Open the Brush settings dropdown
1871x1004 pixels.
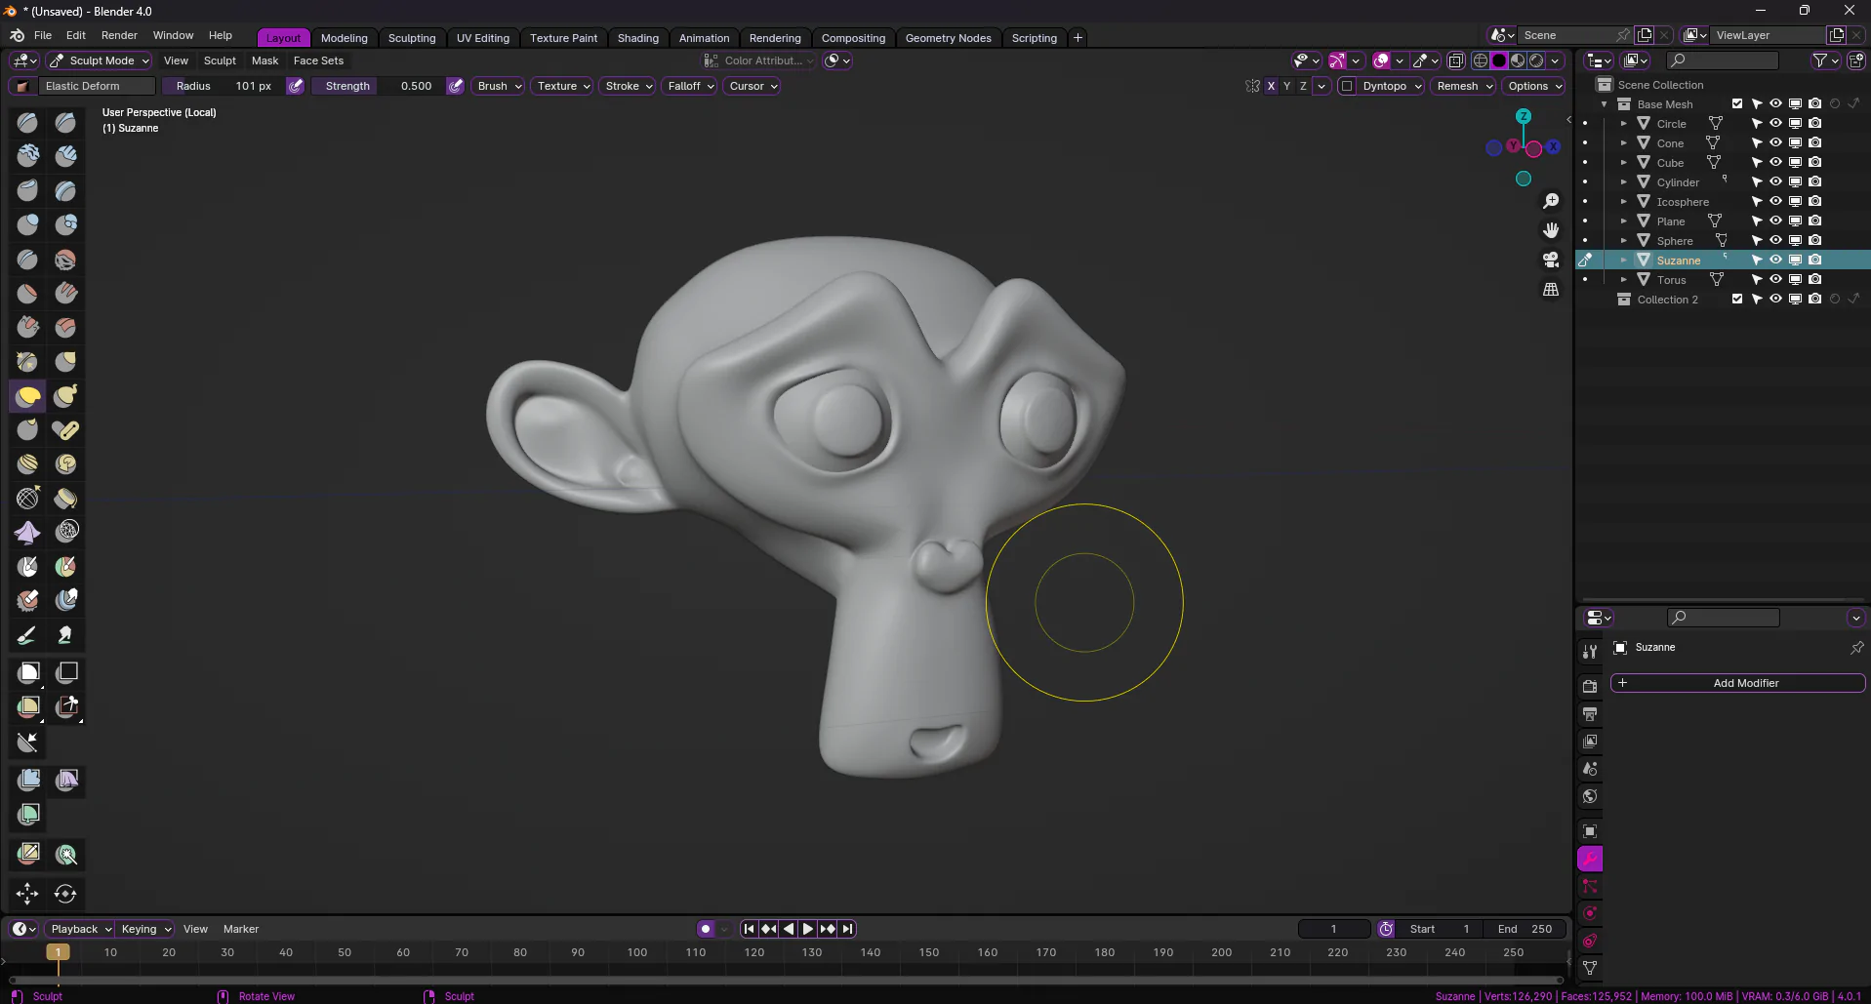coord(500,86)
